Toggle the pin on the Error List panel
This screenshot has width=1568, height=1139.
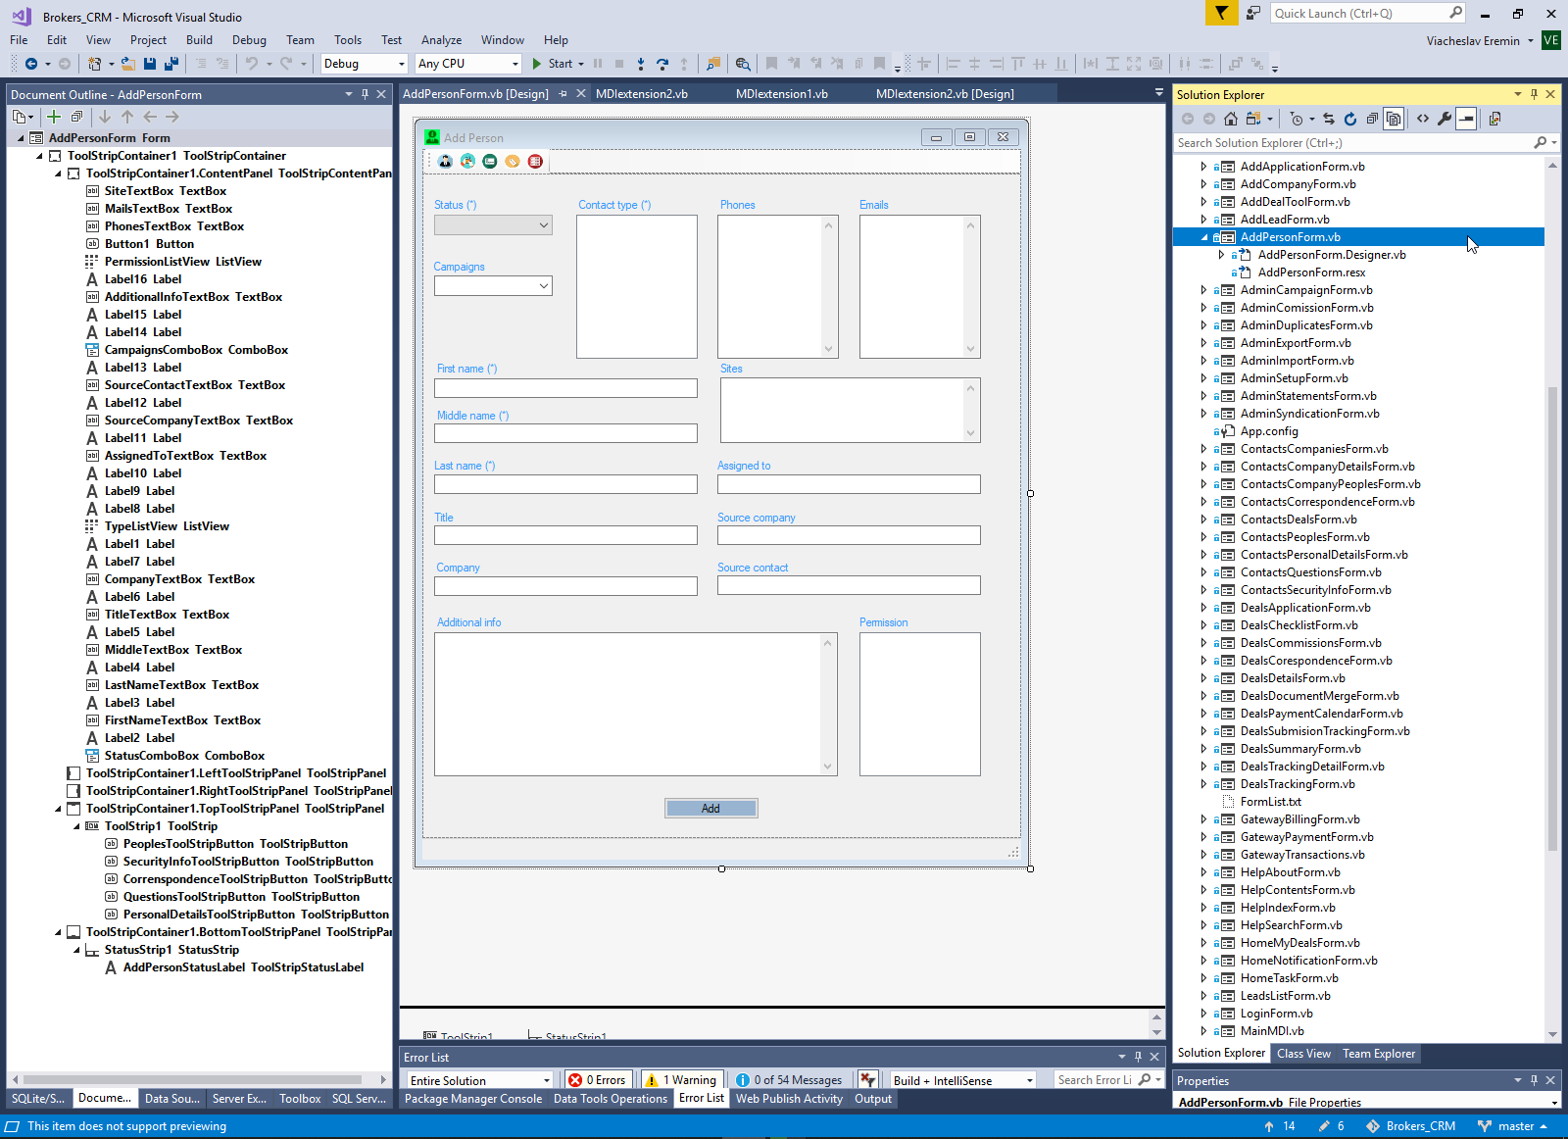[x=1138, y=1057]
